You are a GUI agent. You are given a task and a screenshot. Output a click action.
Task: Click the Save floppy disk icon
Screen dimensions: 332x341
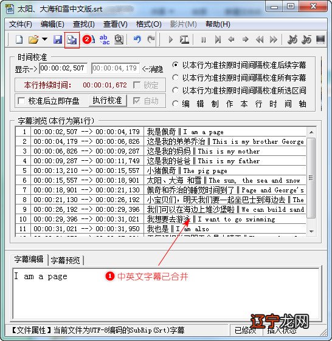pos(58,39)
